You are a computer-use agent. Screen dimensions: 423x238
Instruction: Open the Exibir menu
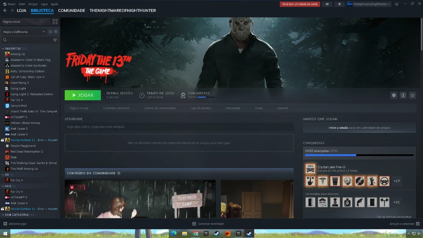click(x=22, y=4)
